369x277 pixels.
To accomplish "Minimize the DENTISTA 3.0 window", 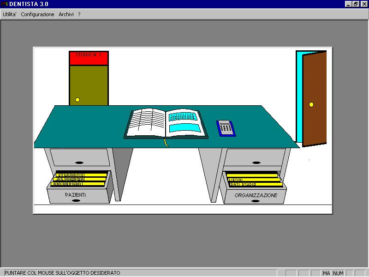I will pos(348,4).
